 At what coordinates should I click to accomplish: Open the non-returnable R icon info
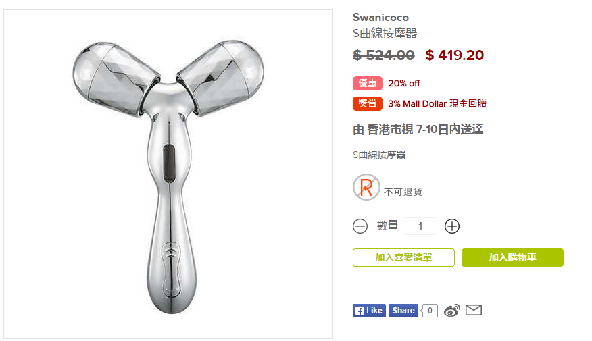[x=366, y=187]
